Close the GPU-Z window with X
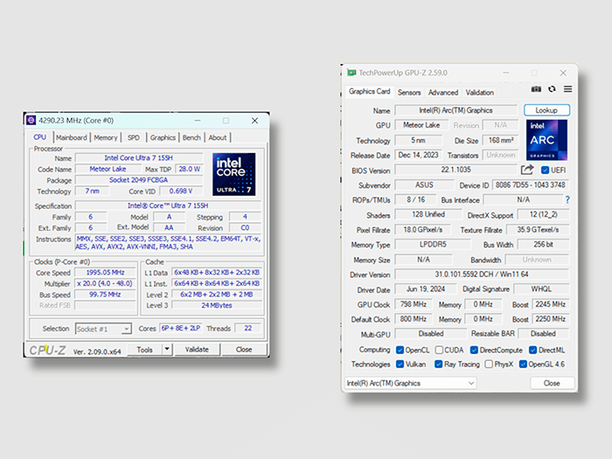Image resolution: width=612 pixels, height=459 pixels. pyautogui.click(x=563, y=73)
